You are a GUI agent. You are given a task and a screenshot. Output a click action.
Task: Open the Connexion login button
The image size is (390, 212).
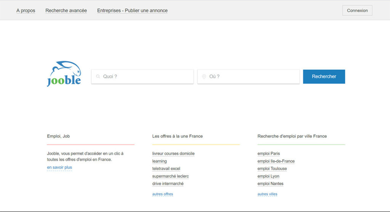click(357, 10)
